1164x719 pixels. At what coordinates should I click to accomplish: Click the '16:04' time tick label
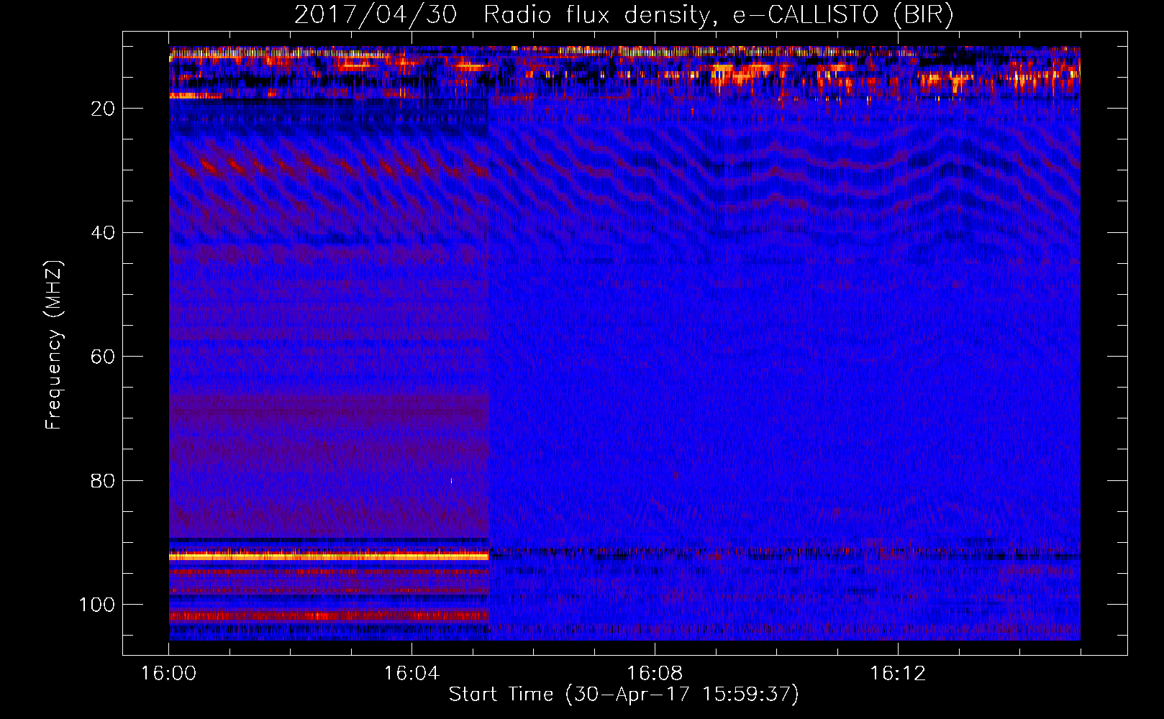pyautogui.click(x=412, y=674)
